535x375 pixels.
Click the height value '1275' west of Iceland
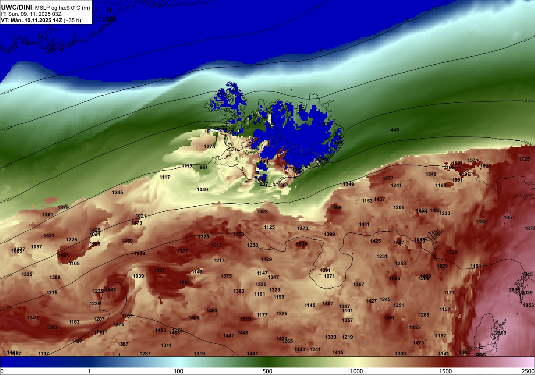[209, 147]
